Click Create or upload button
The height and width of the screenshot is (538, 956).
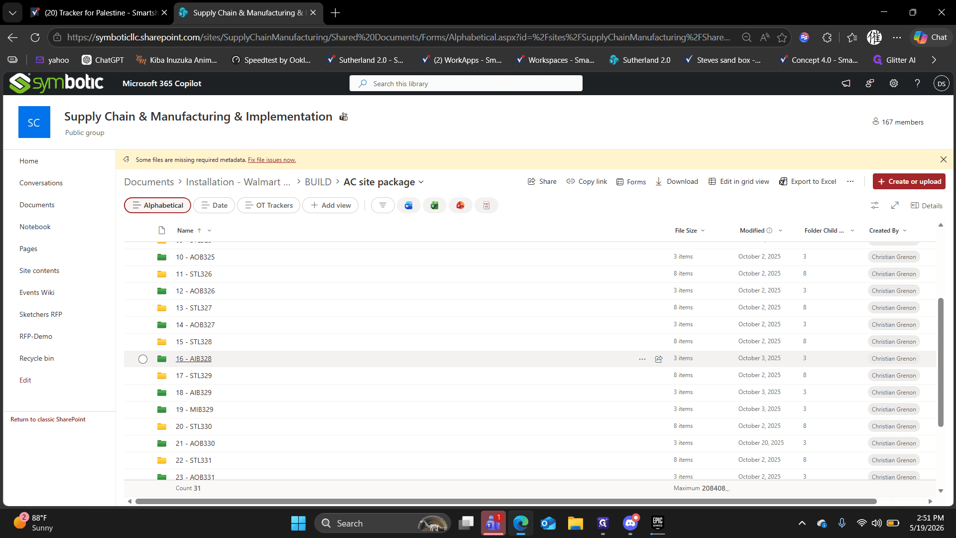pyautogui.click(x=909, y=181)
